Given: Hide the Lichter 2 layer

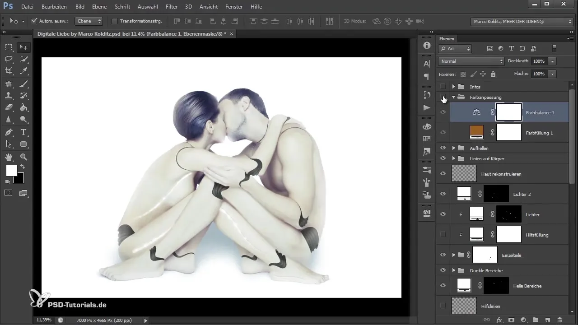Looking at the screenshot, I should (x=443, y=194).
